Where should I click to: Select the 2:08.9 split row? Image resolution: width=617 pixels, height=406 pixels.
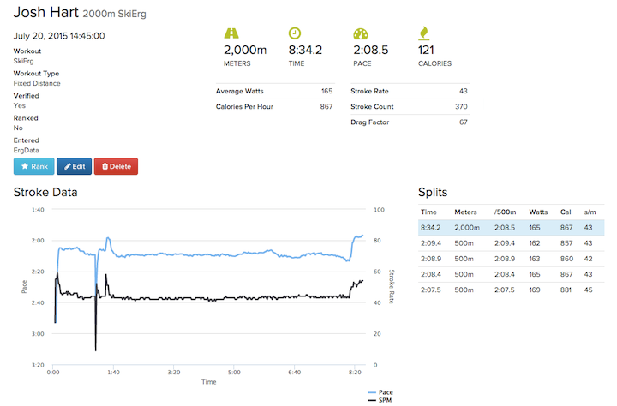pos(511,258)
